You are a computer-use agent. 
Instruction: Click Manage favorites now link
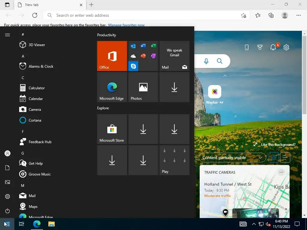[126, 25]
